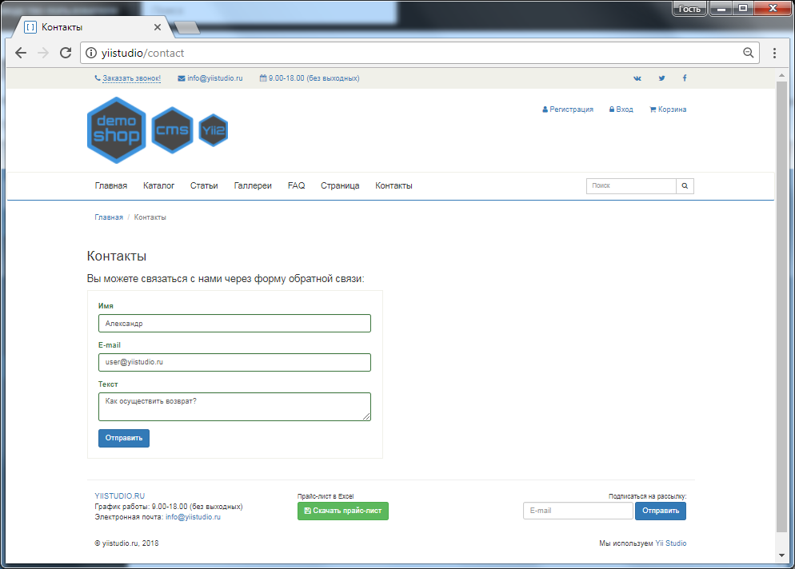Open the Twitter bird icon

[x=661, y=78]
